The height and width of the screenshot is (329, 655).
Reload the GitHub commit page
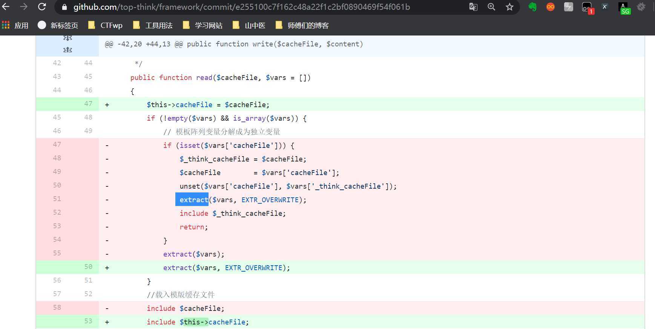(42, 7)
